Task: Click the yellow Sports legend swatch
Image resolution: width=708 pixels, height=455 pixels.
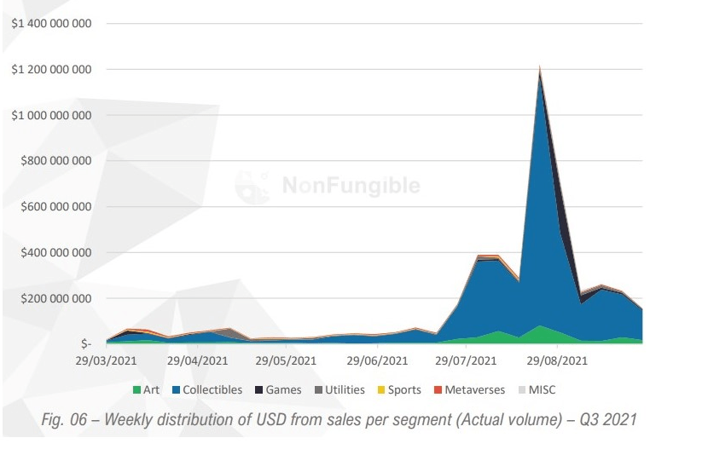Action: pyautogui.click(x=380, y=390)
